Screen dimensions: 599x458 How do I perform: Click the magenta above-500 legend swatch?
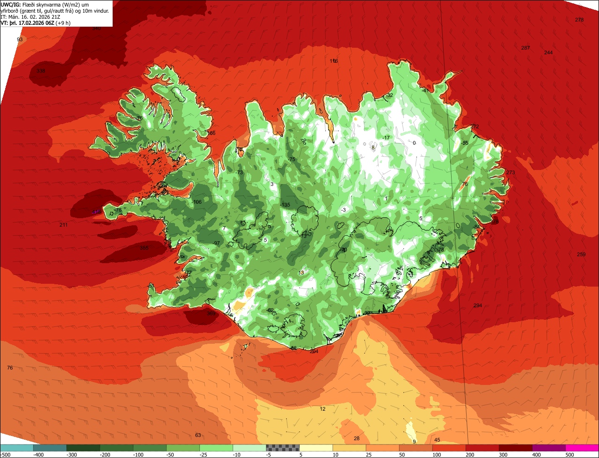click(x=582, y=448)
